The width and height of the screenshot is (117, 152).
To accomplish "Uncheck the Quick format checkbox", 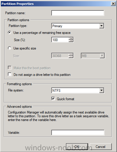I will [53, 99].
